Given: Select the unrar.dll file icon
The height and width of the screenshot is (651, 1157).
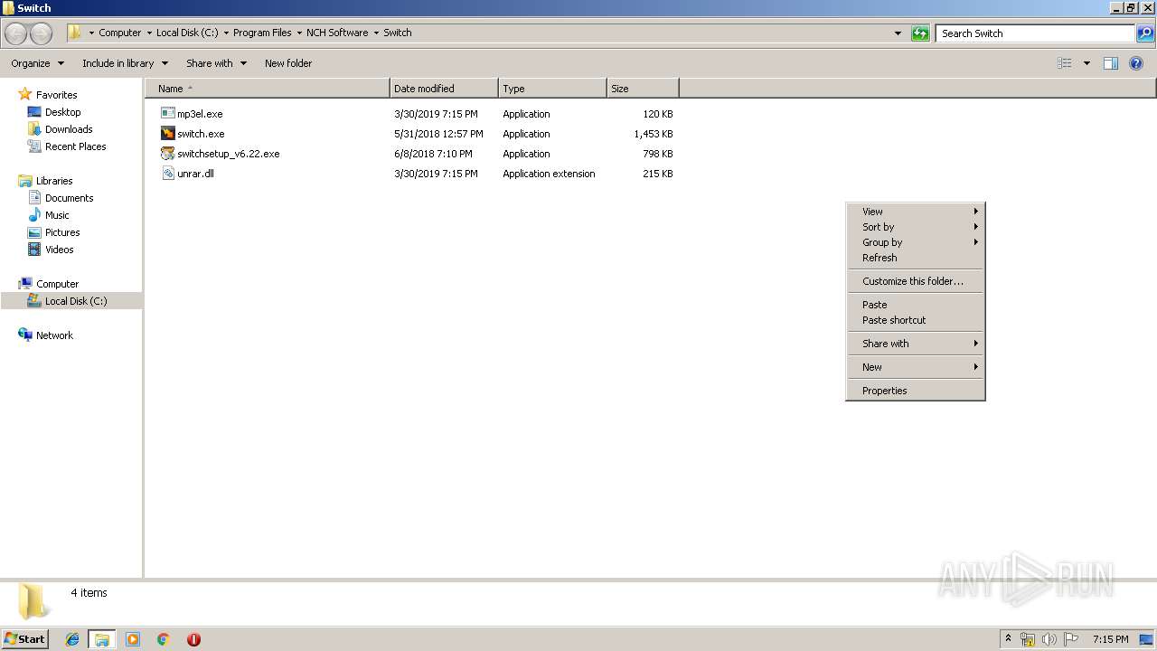Looking at the screenshot, I should (167, 174).
